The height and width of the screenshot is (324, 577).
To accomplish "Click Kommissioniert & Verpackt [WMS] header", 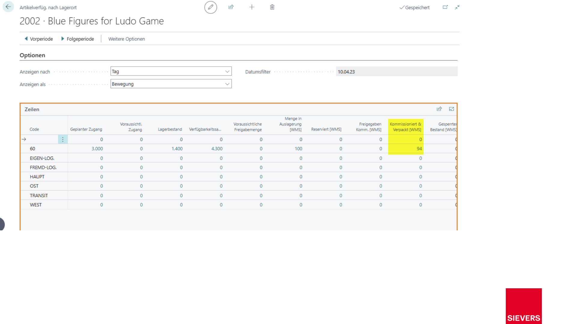I will pos(405,127).
